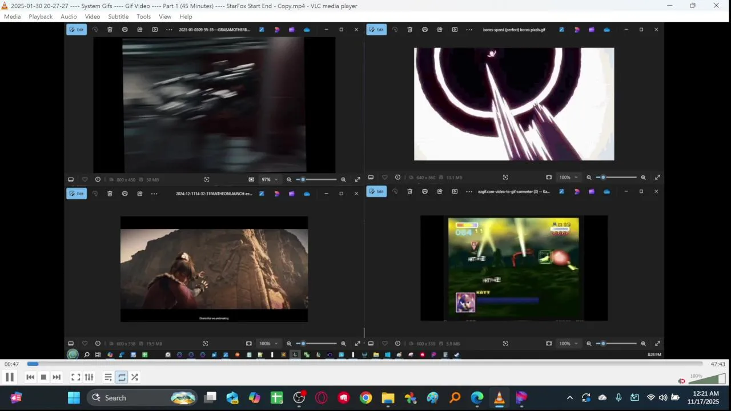
Task: Skip to next media in VLC
Action: click(57, 377)
